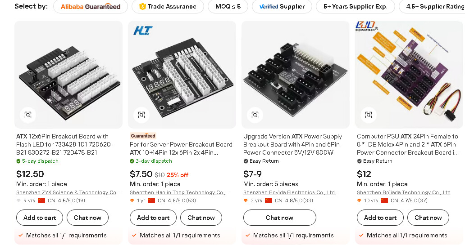Open Shenzhen Haolin Tong Technology supplier link
The height and width of the screenshot is (245, 465).
pos(180,192)
